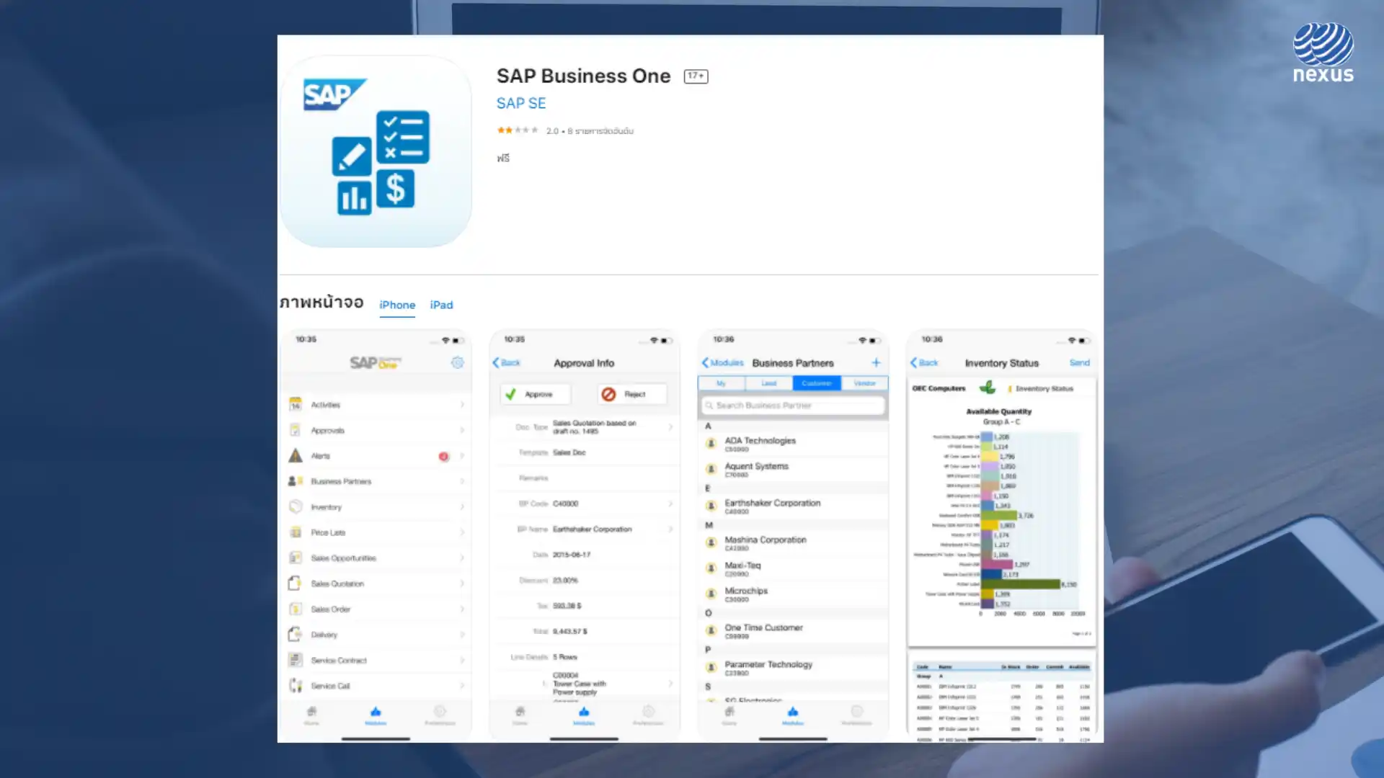
Task: Select the Activities icon in sidebar
Action: pyautogui.click(x=295, y=403)
